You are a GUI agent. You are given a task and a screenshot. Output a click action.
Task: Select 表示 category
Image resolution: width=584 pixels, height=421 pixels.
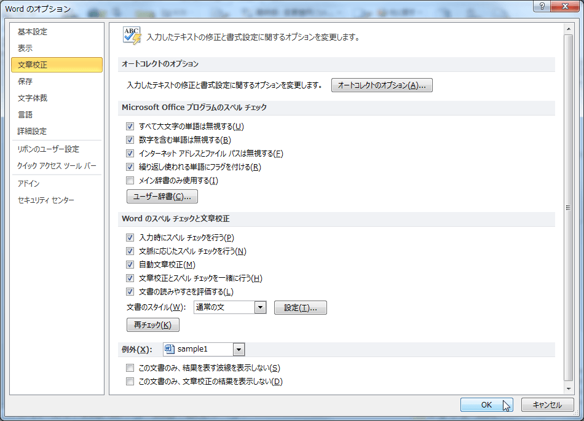pos(57,48)
